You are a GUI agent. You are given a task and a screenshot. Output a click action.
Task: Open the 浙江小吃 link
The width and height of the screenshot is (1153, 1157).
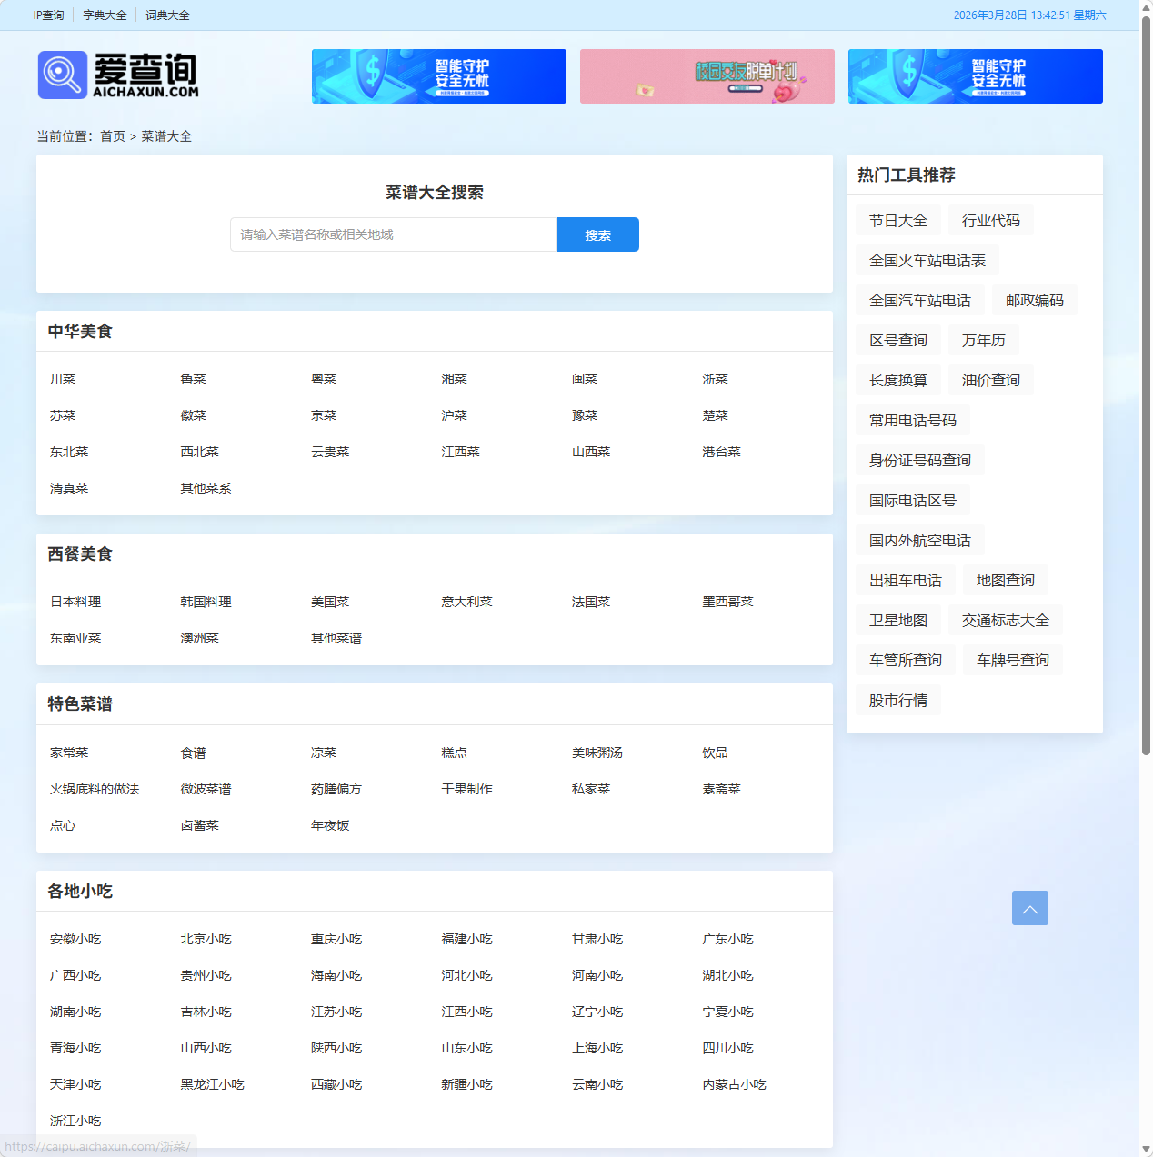coord(75,1121)
